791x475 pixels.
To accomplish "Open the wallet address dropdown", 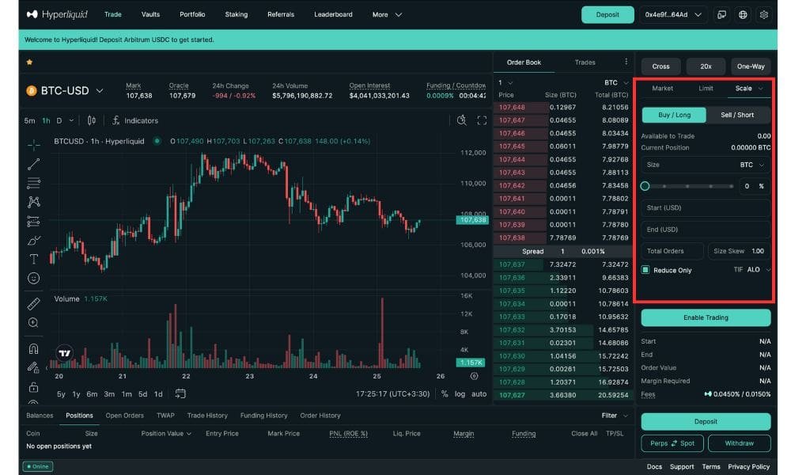I will [x=673, y=14].
